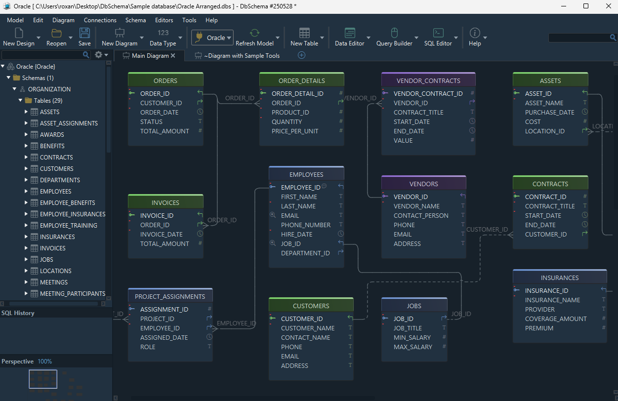Close the Main Diagram tab

click(x=173, y=56)
